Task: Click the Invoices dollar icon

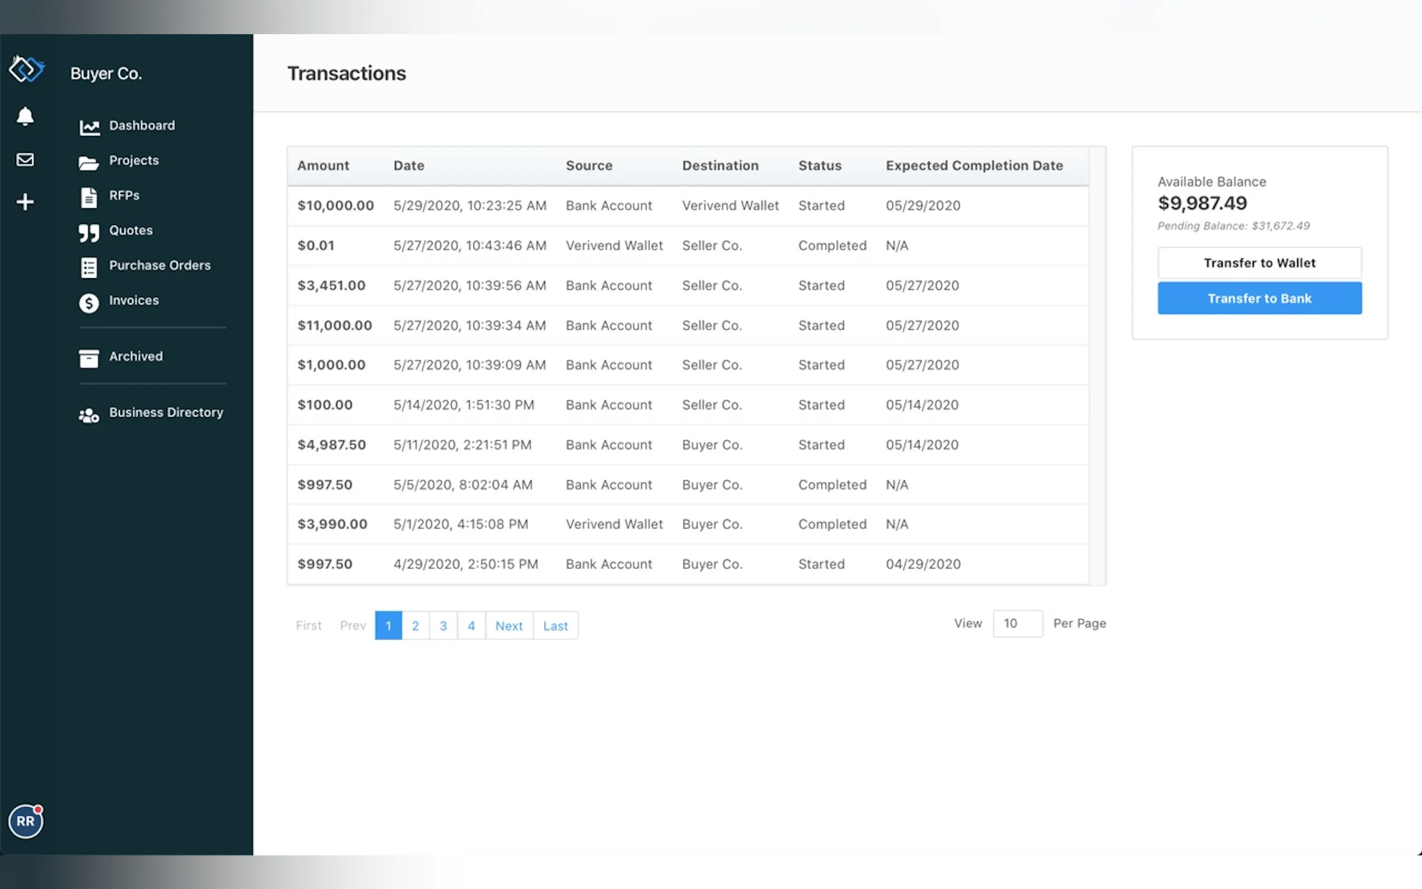Action: click(x=89, y=302)
